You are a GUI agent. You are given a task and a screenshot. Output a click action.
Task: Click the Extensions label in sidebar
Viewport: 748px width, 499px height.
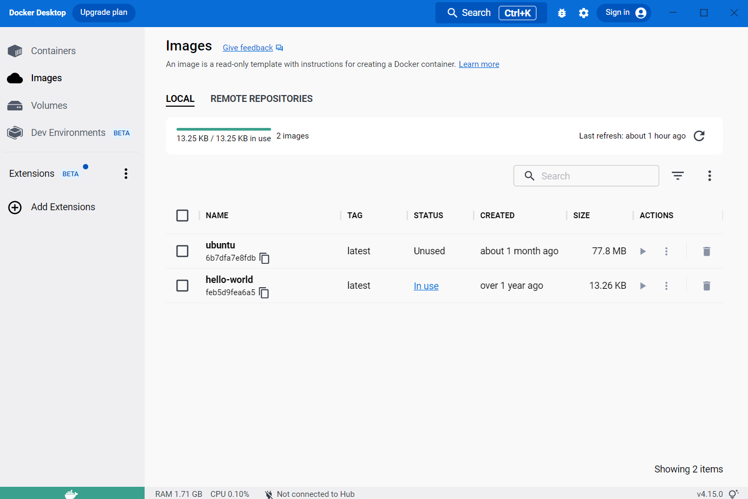click(31, 174)
